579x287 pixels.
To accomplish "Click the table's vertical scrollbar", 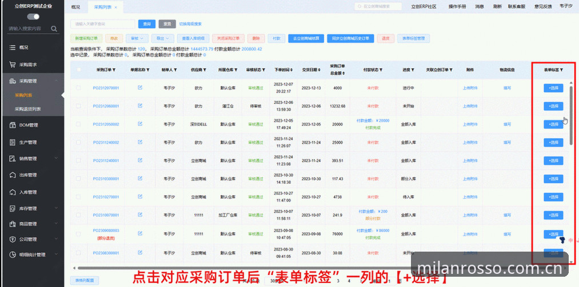I will coord(571,116).
